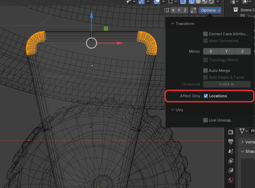Click the mesh data name field
The image size is (255, 188).
252,131
